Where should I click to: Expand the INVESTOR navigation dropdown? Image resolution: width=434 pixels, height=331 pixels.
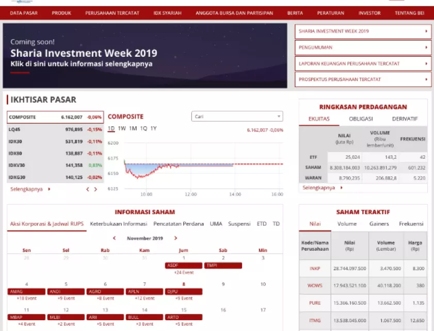[369, 13]
